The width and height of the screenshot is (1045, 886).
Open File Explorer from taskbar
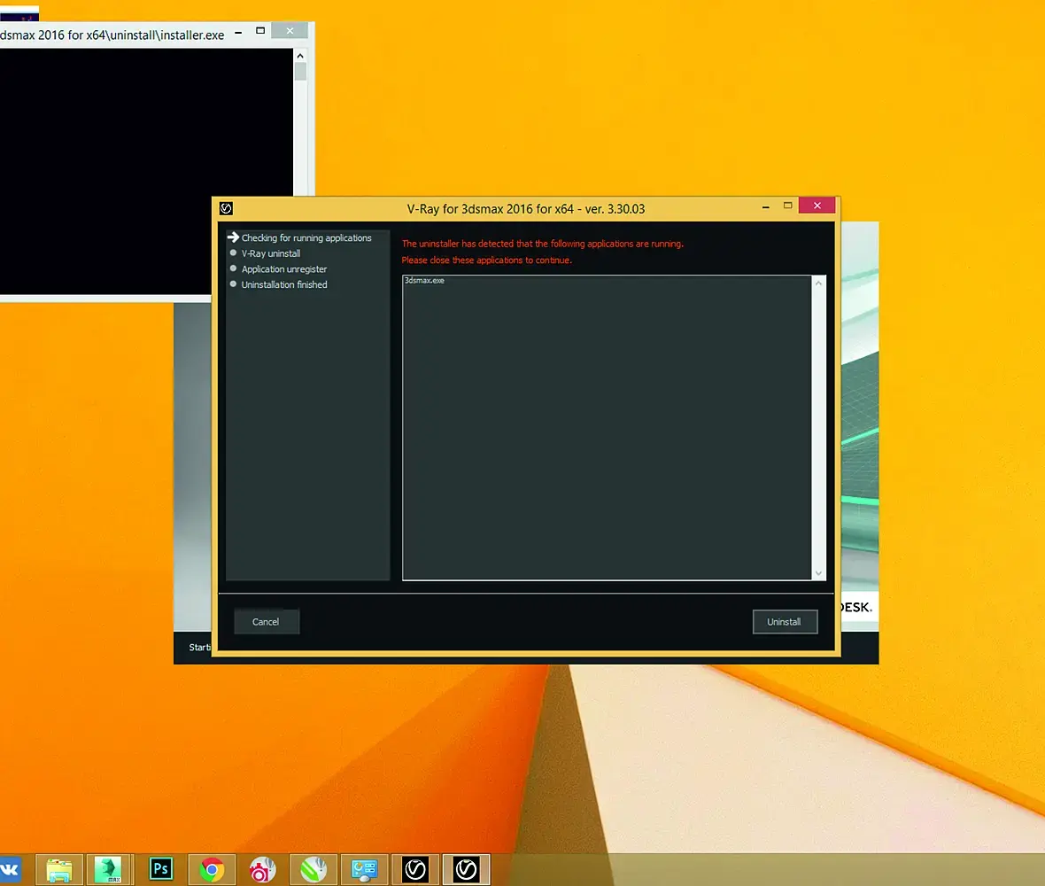click(59, 869)
